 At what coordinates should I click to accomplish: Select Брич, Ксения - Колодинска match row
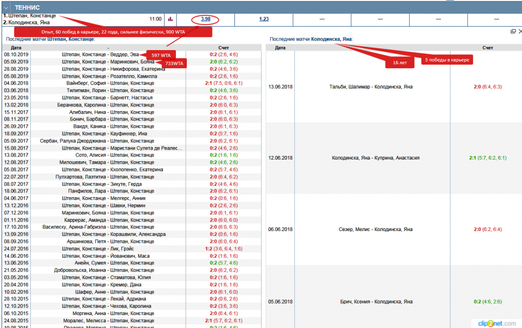click(371, 301)
